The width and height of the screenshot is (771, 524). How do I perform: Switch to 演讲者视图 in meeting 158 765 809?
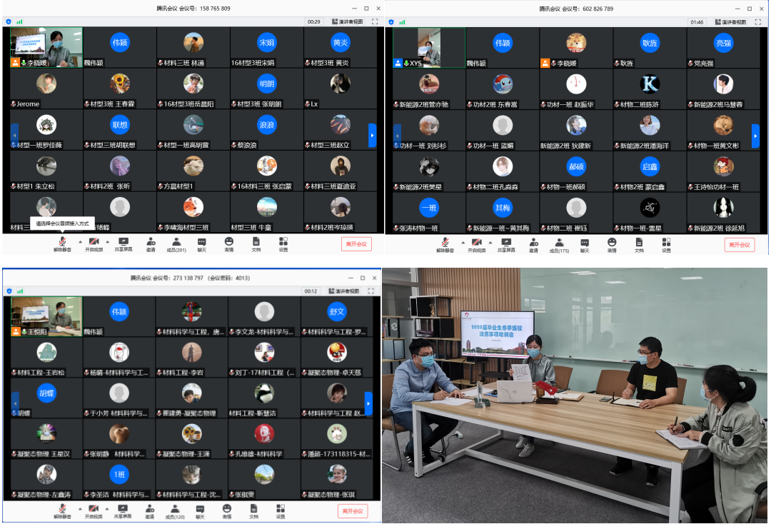[x=346, y=22]
